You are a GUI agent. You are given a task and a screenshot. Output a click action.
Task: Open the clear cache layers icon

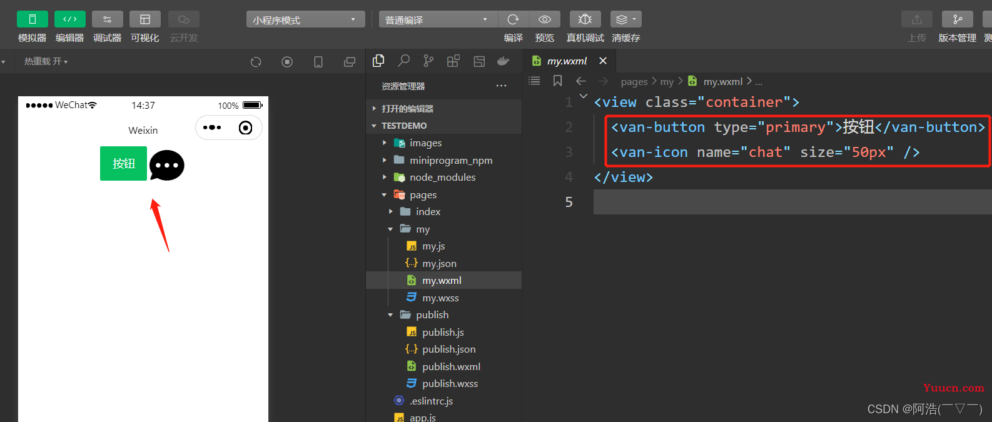pos(626,19)
